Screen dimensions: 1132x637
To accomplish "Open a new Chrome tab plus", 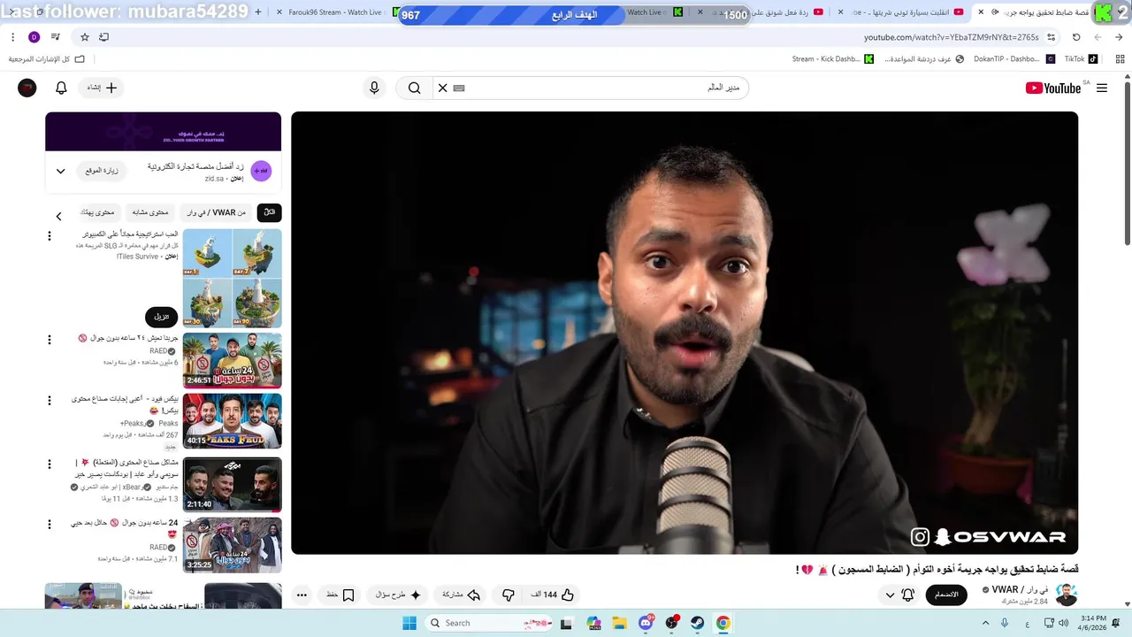I will 258,12.
